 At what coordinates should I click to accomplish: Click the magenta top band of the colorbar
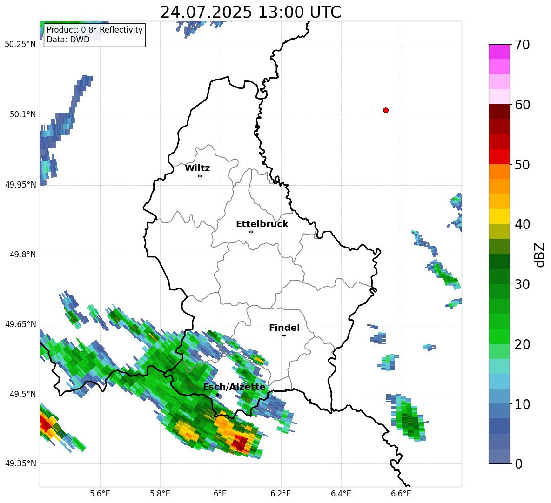499,52
